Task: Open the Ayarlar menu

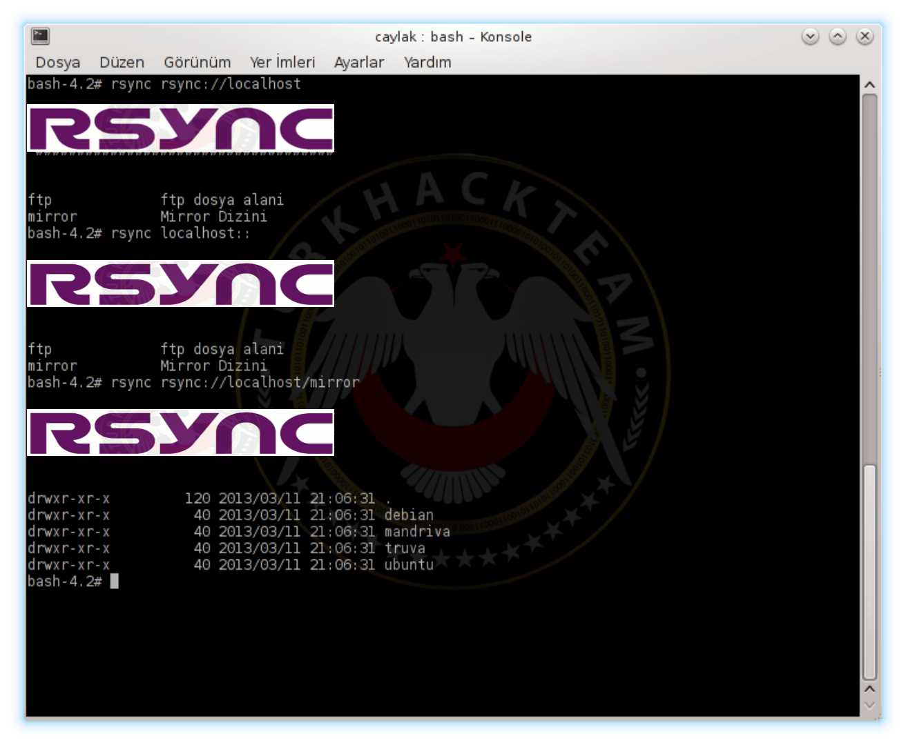Action: pyautogui.click(x=358, y=62)
